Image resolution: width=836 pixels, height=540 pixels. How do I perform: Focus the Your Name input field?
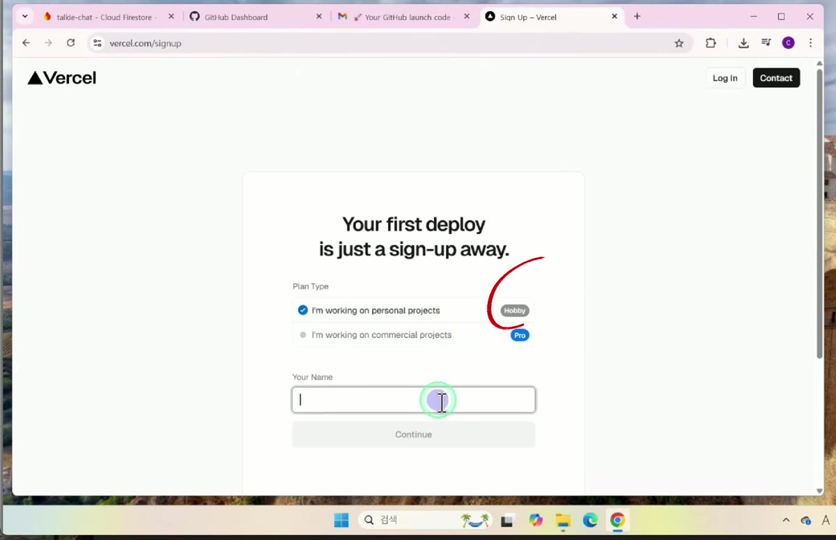413,400
